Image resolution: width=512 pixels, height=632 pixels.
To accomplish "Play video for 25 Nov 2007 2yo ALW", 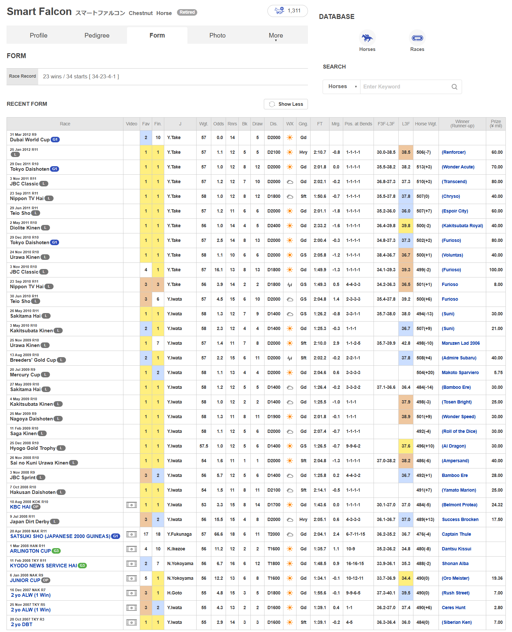I will 132,608.
